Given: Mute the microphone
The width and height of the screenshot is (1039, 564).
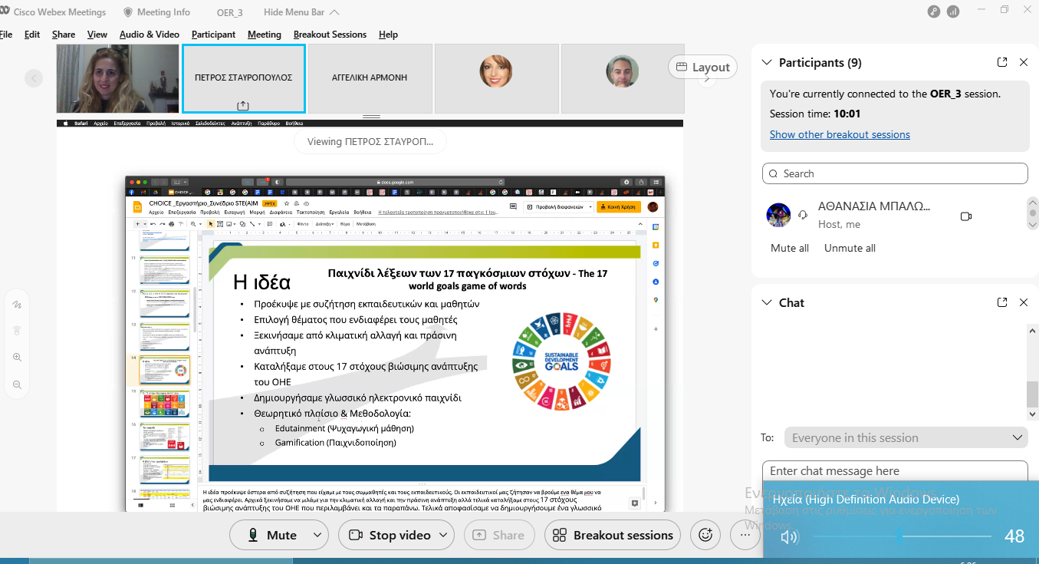Looking at the screenshot, I should (272, 535).
